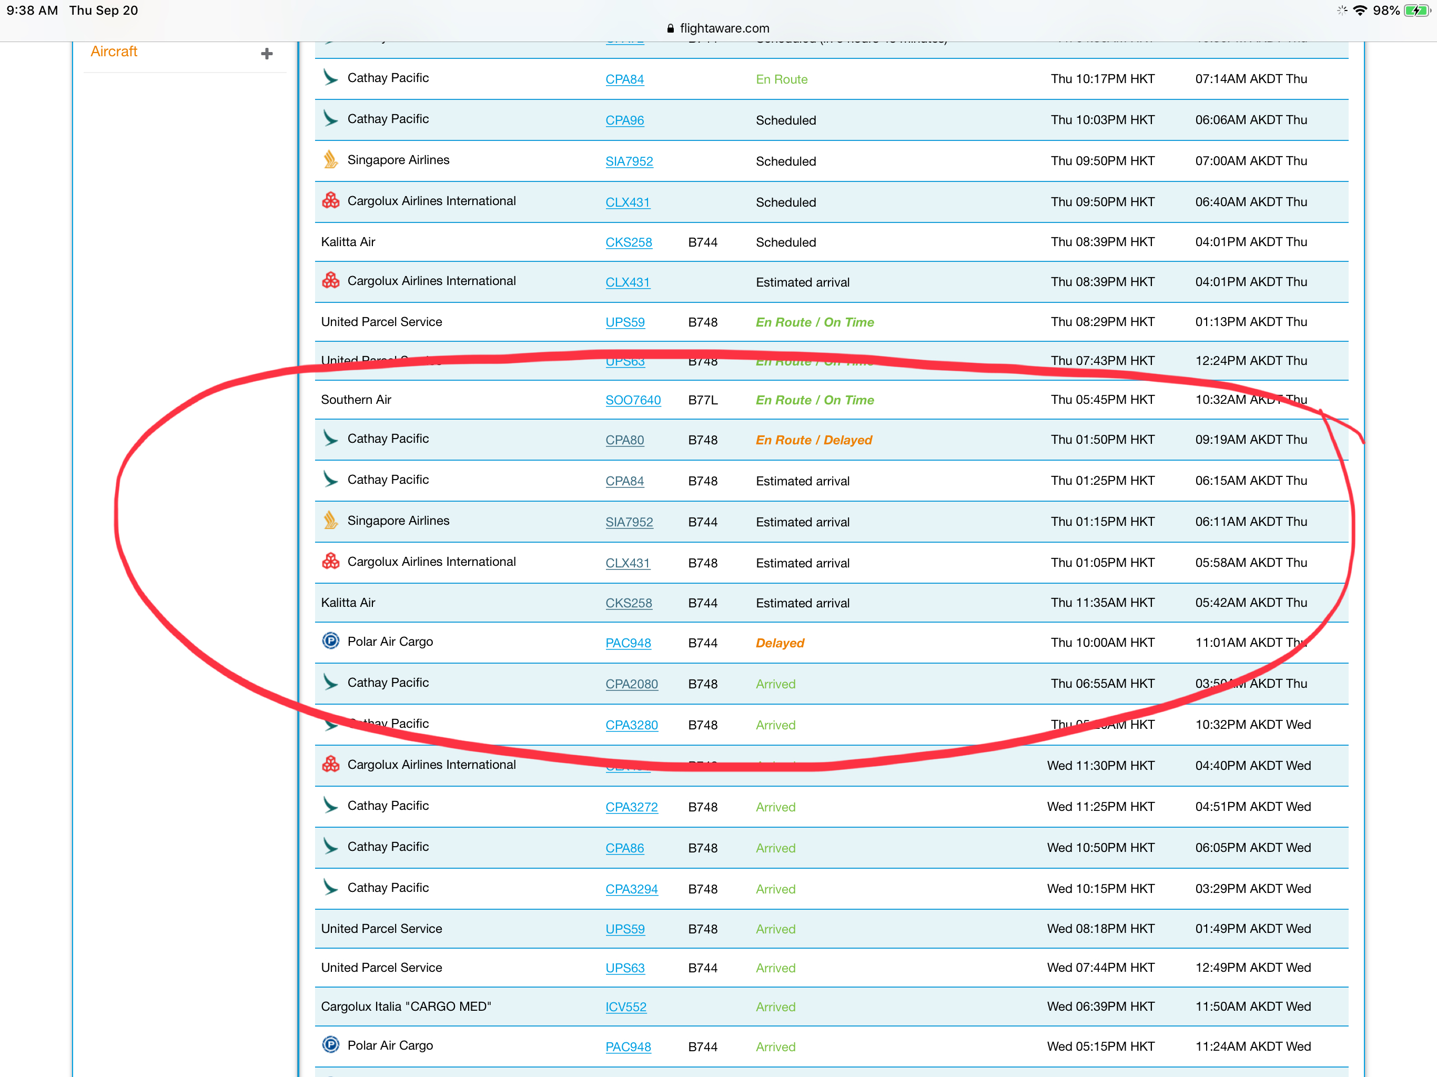Click Cathay Pacific logo in CPA3272 row
This screenshot has height=1077, width=1437.
pyautogui.click(x=331, y=805)
